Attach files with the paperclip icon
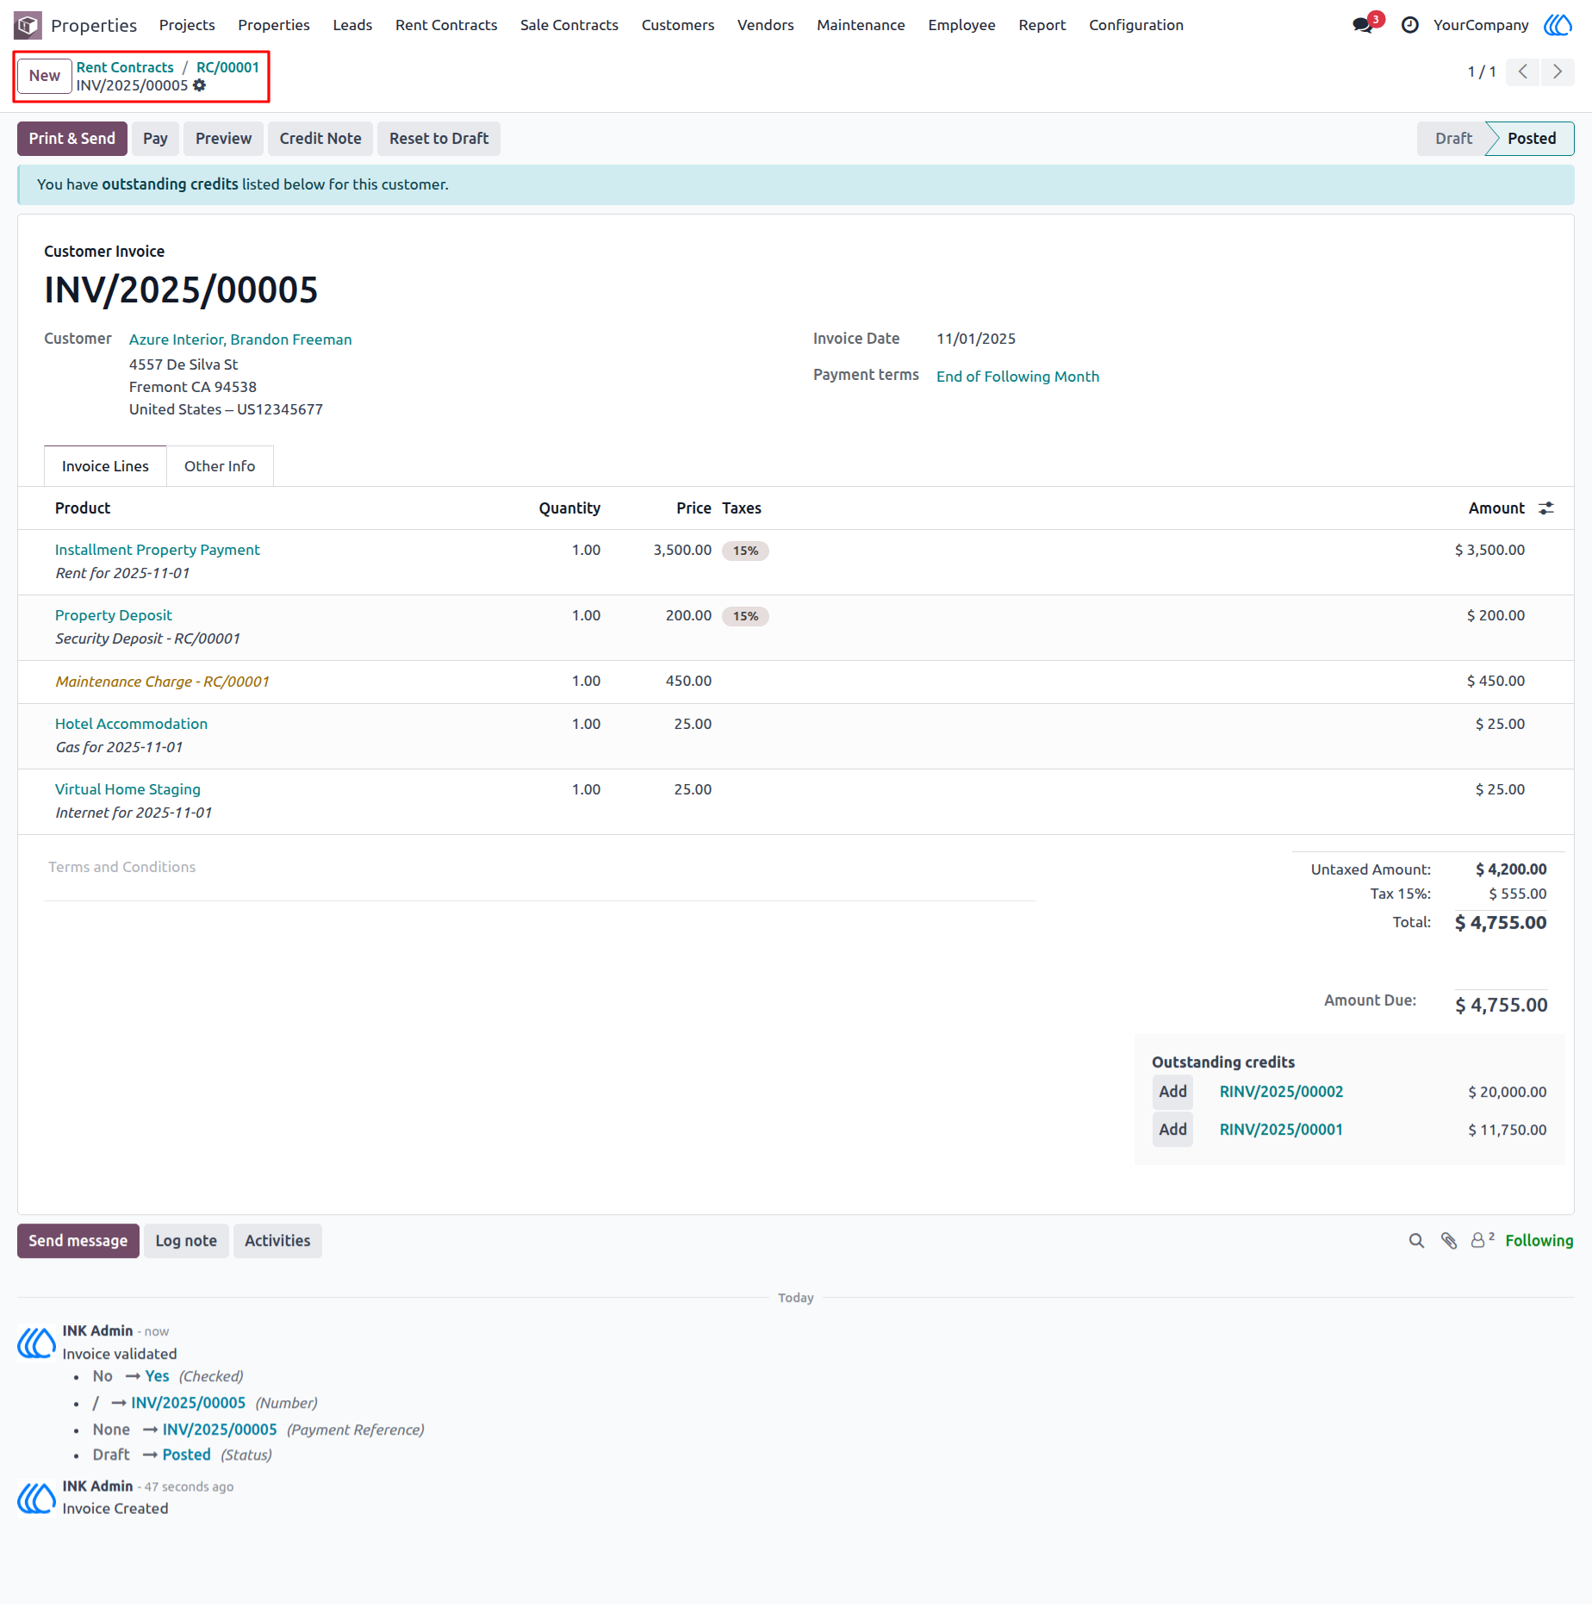Image resolution: width=1592 pixels, height=1607 pixels. tap(1449, 1241)
